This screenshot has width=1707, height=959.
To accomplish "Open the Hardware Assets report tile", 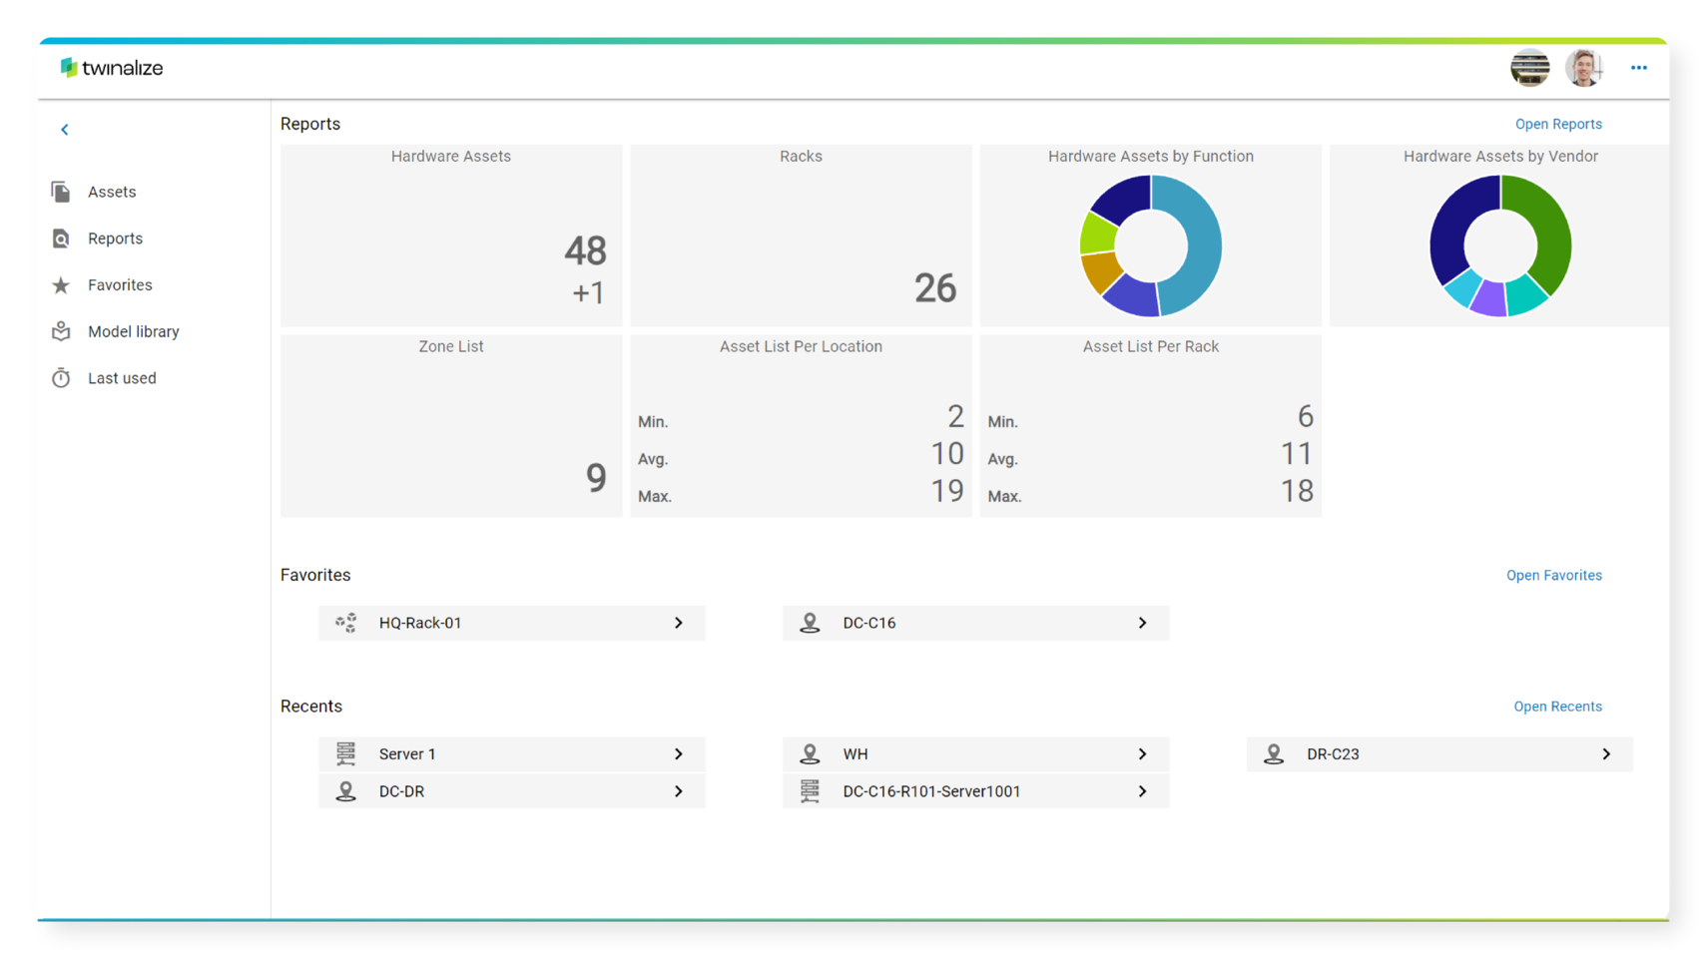I will (451, 236).
